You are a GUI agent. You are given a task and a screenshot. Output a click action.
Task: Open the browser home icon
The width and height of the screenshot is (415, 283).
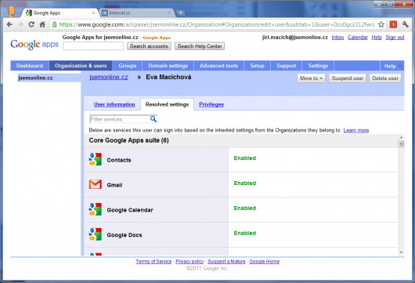click(x=42, y=24)
